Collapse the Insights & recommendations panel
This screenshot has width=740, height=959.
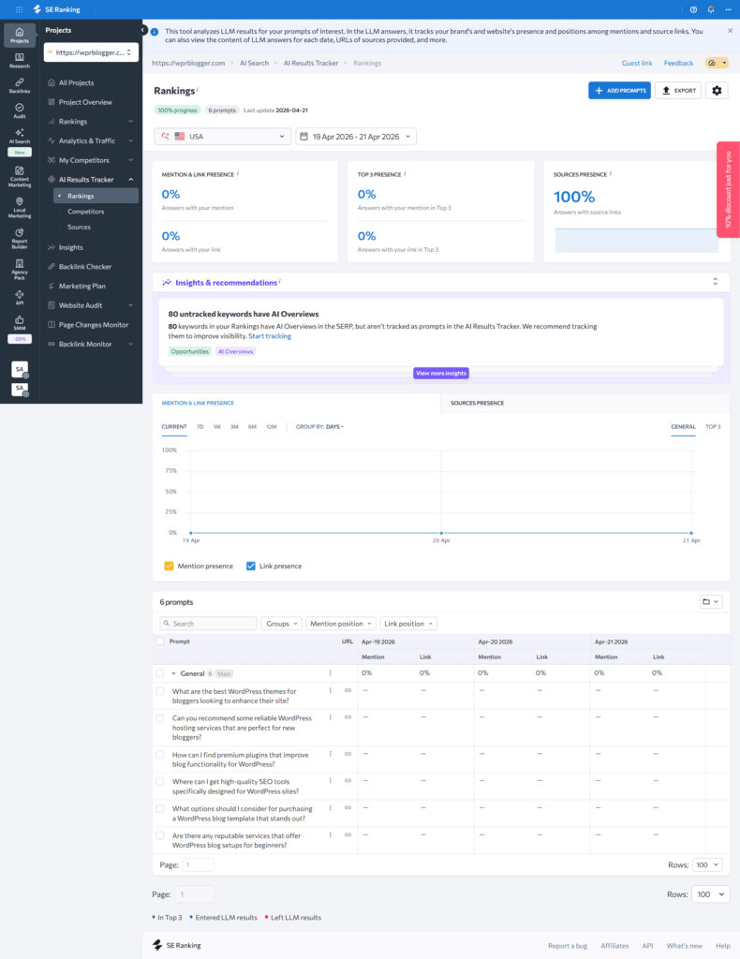(715, 282)
